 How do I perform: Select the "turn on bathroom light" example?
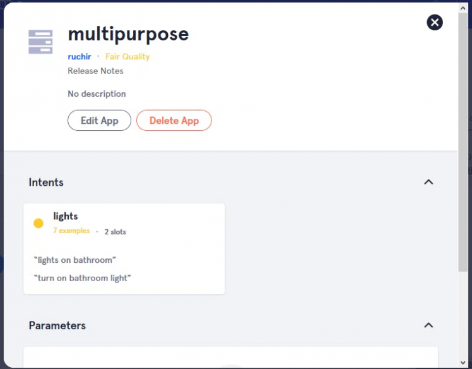(x=82, y=277)
